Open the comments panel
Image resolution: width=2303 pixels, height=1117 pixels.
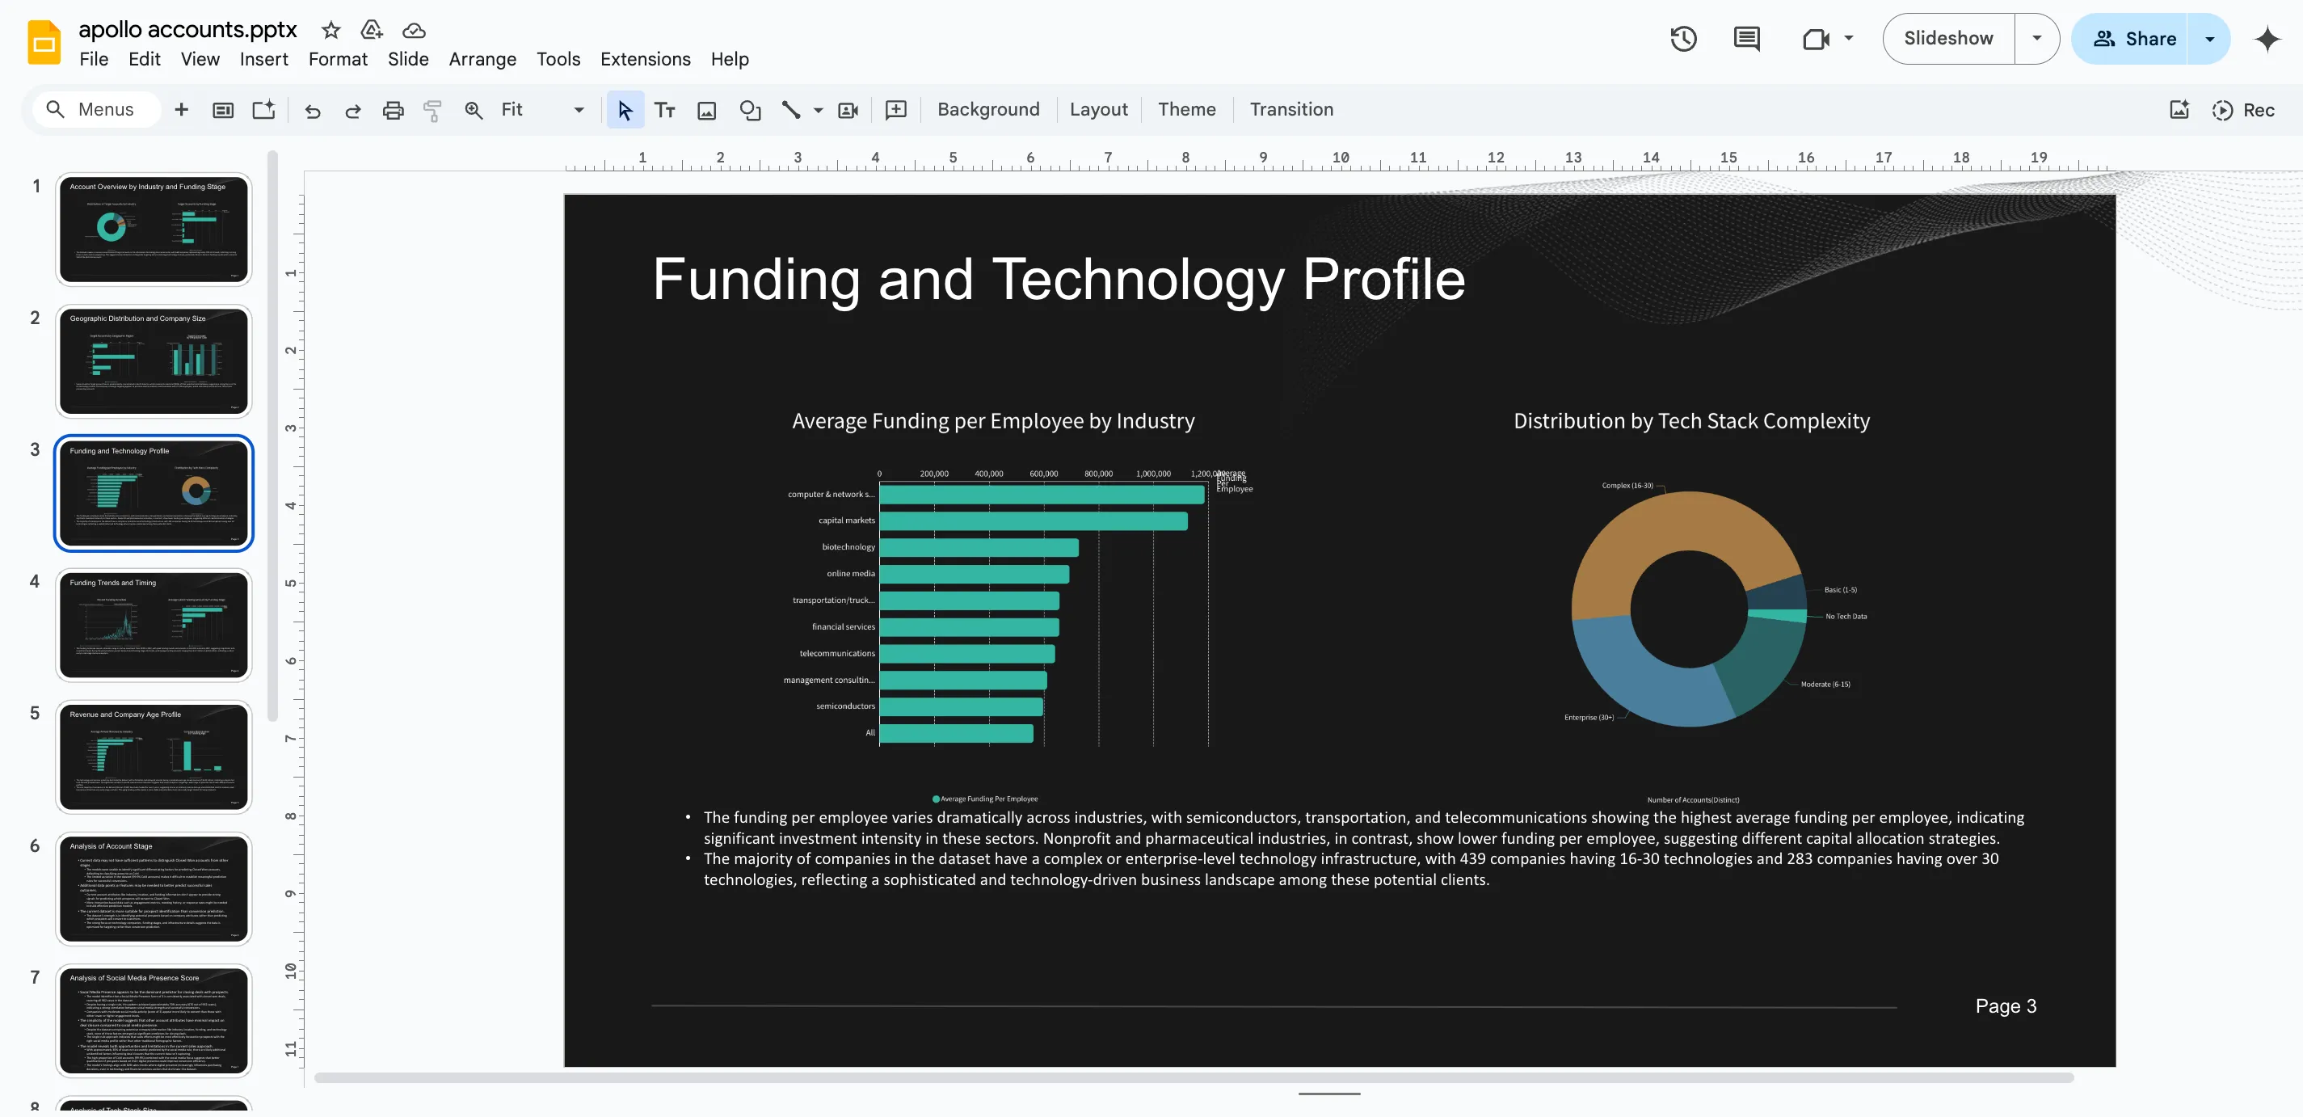[x=1746, y=39]
